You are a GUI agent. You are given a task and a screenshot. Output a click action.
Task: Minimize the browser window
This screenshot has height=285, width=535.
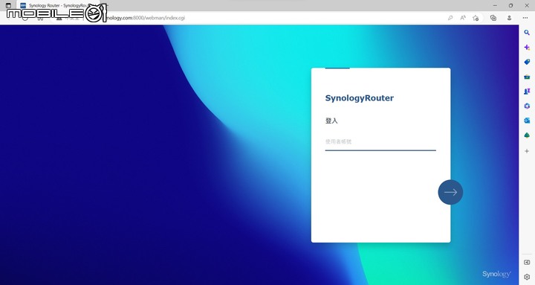(x=495, y=5)
